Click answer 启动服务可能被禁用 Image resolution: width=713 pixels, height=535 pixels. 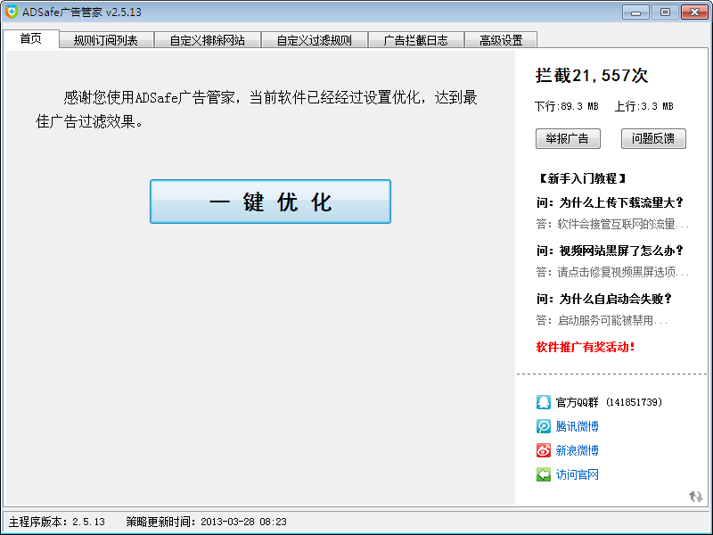[602, 320]
